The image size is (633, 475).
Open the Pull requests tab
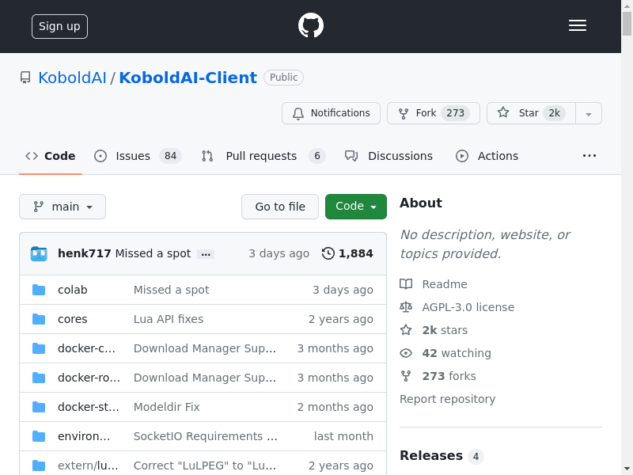click(x=263, y=156)
